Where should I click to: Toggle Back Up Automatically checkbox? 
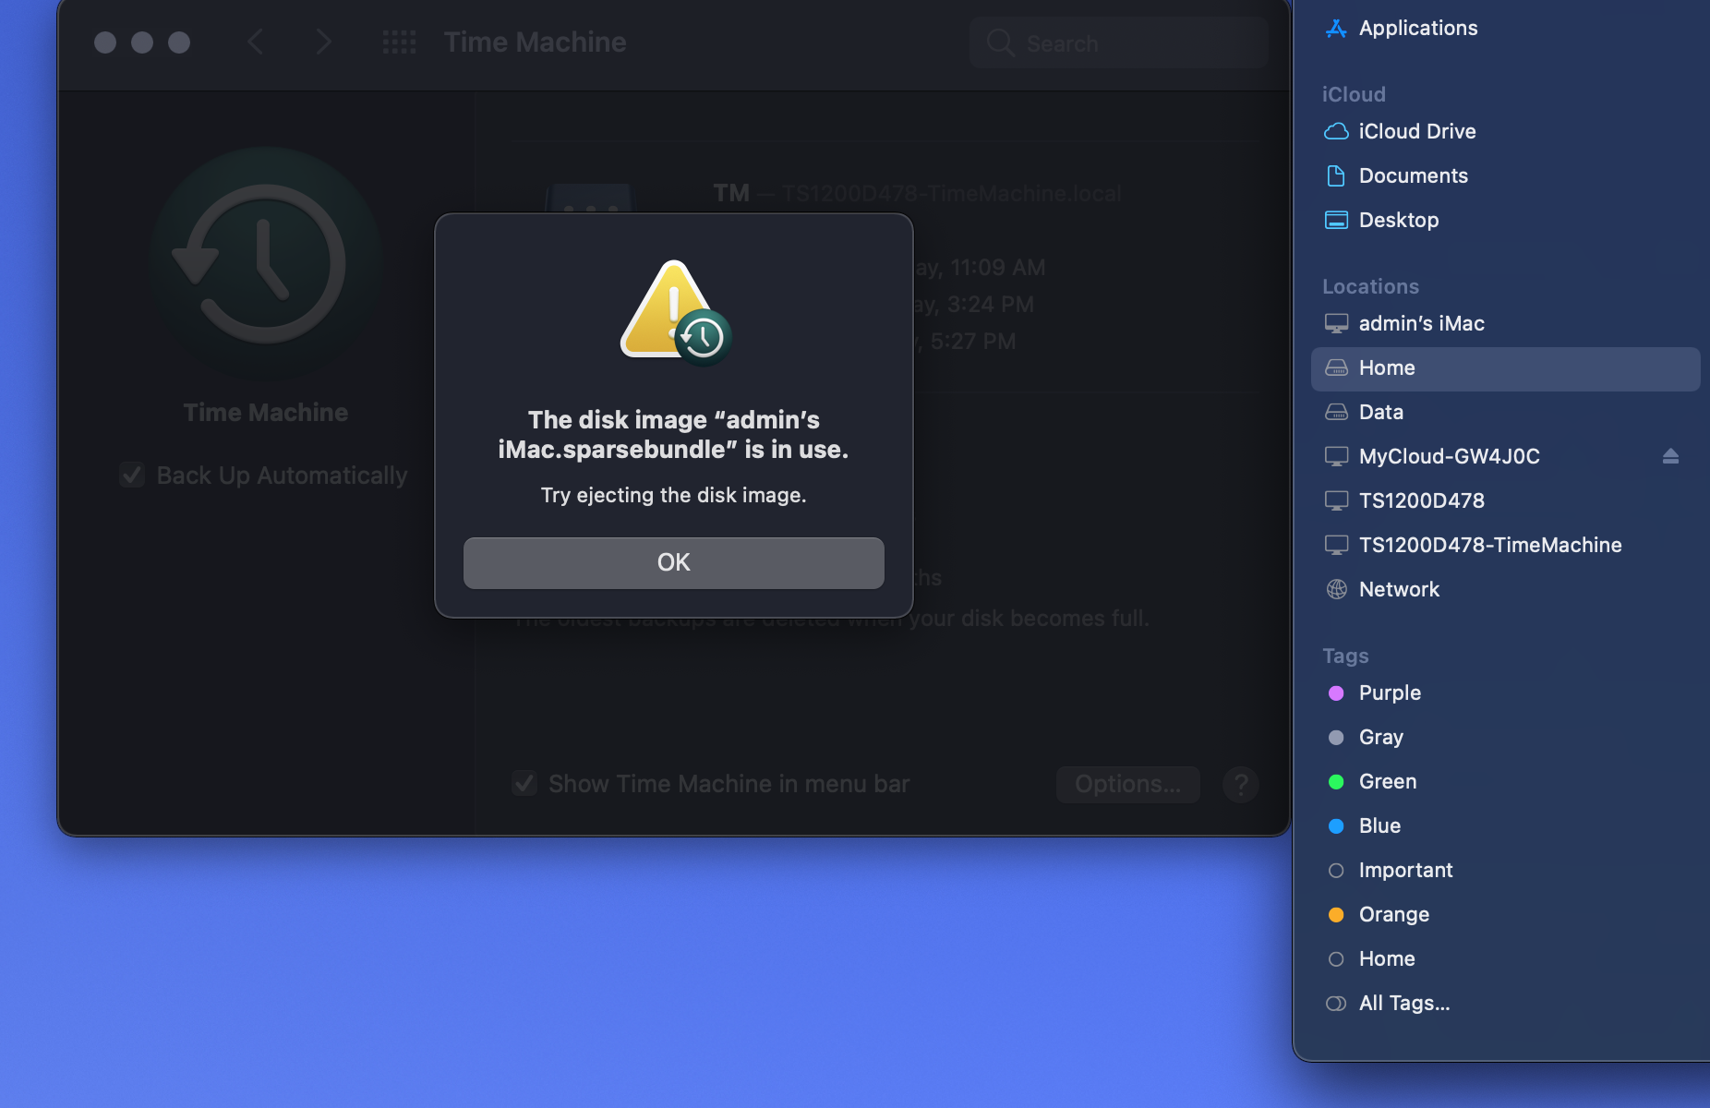pyautogui.click(x=132, y=476)
